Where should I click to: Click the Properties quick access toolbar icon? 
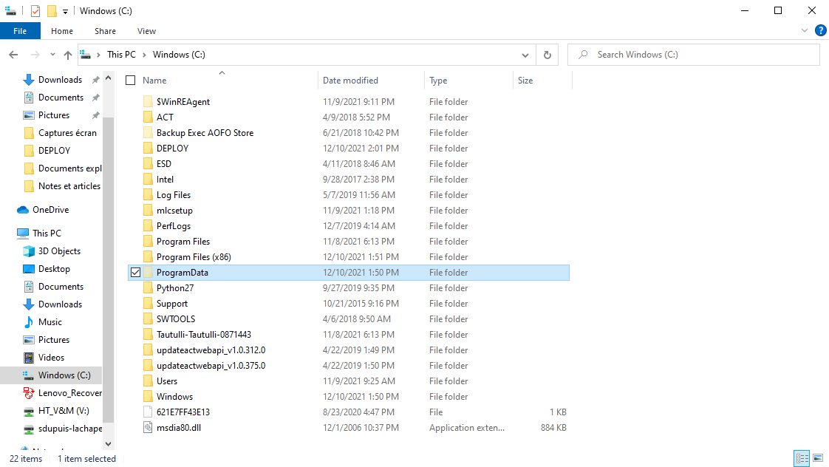tap(35, 11)
